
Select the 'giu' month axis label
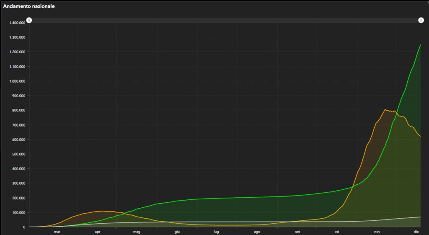coord(177,231)
